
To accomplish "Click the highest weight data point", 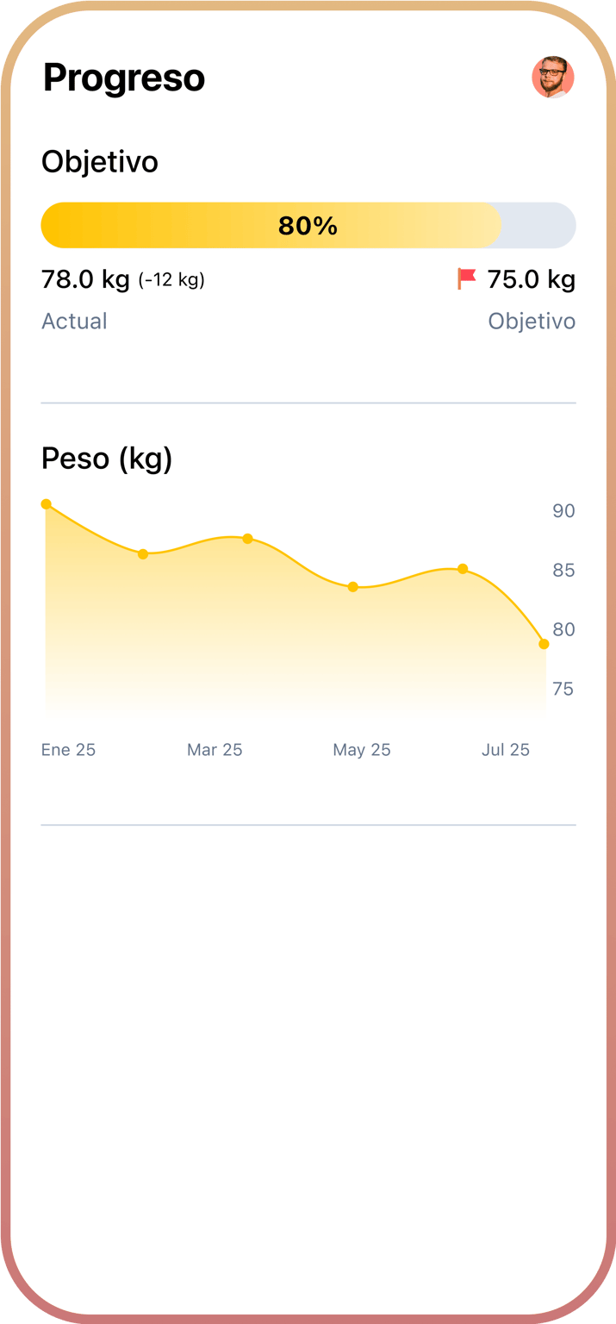I will 45,503.
